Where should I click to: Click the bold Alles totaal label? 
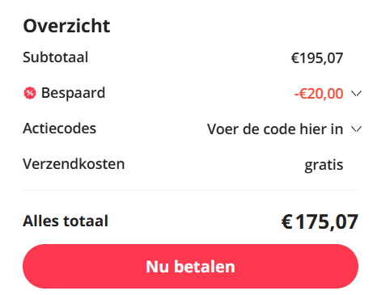pyautogui.click(x=66, y=221)
